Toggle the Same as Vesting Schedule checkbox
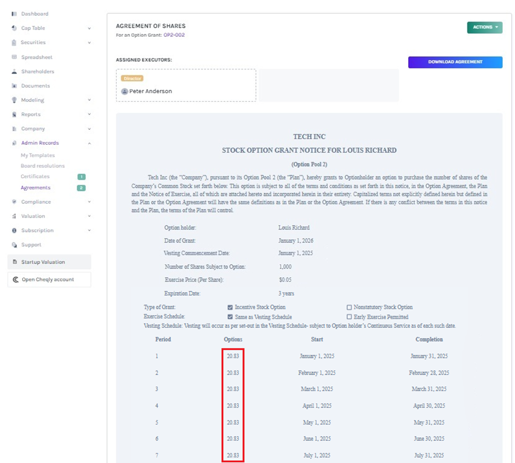The image size is (515, 463). point(230,317)
